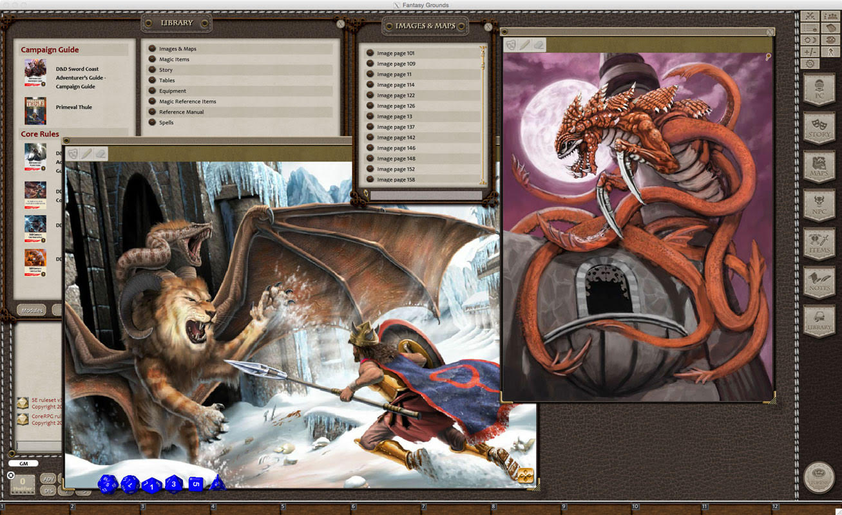Click the Images & Maps search filter field
Screen dimensions: 842x515
[x=426, y=195]
